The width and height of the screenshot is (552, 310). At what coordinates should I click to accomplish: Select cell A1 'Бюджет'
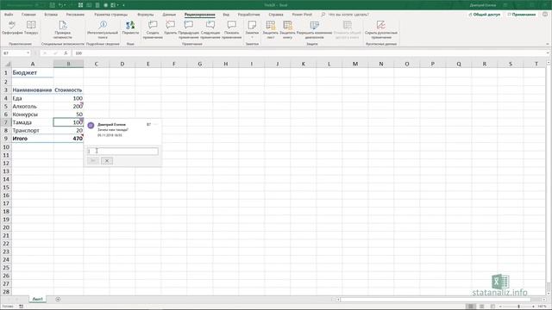point(33,72)
